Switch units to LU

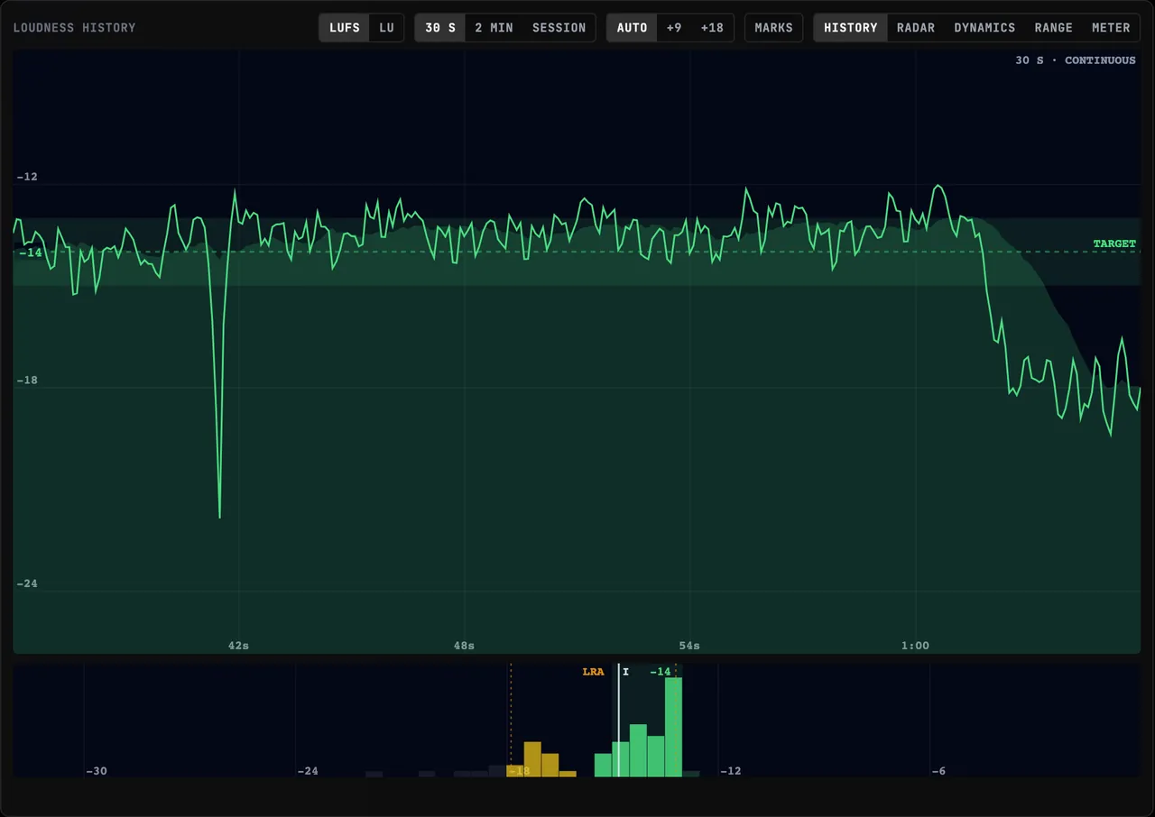pos(386,28)
